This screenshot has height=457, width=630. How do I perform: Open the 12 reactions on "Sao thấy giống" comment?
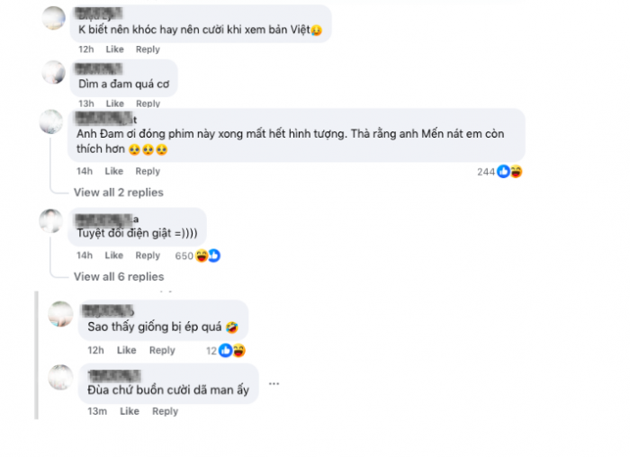[x=225, y=351]
